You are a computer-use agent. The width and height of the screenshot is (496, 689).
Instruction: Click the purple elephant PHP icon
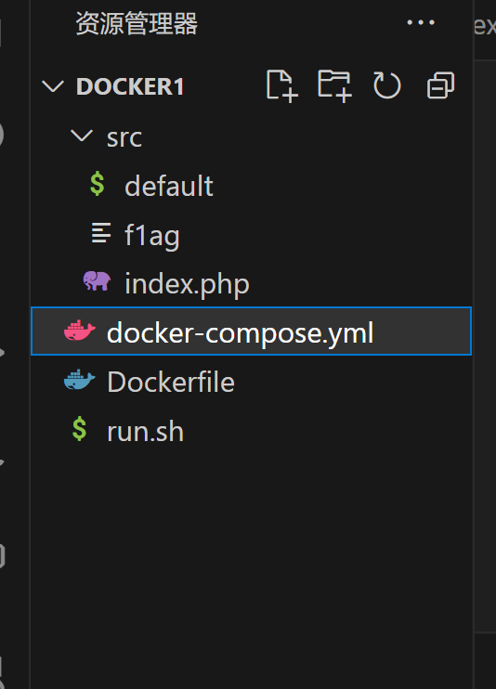[x=98, y=281]
